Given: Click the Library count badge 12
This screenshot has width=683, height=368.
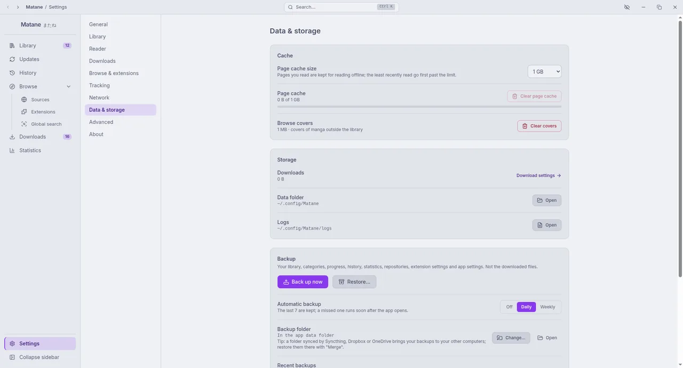Looking at the screenshot, I should (67, 46).
